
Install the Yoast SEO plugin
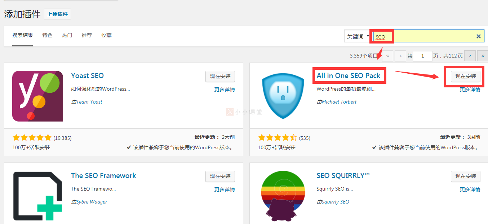(x=220, y=76)
